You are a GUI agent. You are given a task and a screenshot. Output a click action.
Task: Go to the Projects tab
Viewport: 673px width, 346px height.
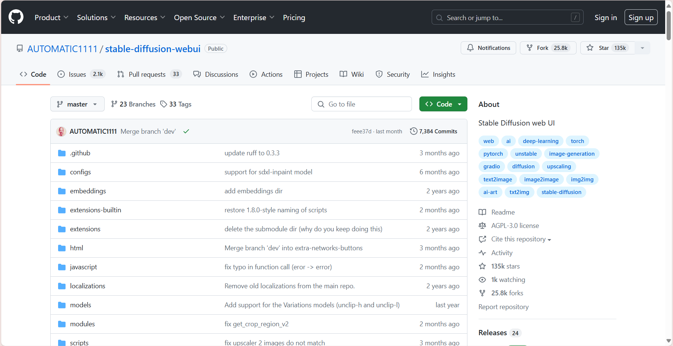(x=311, y=74)
